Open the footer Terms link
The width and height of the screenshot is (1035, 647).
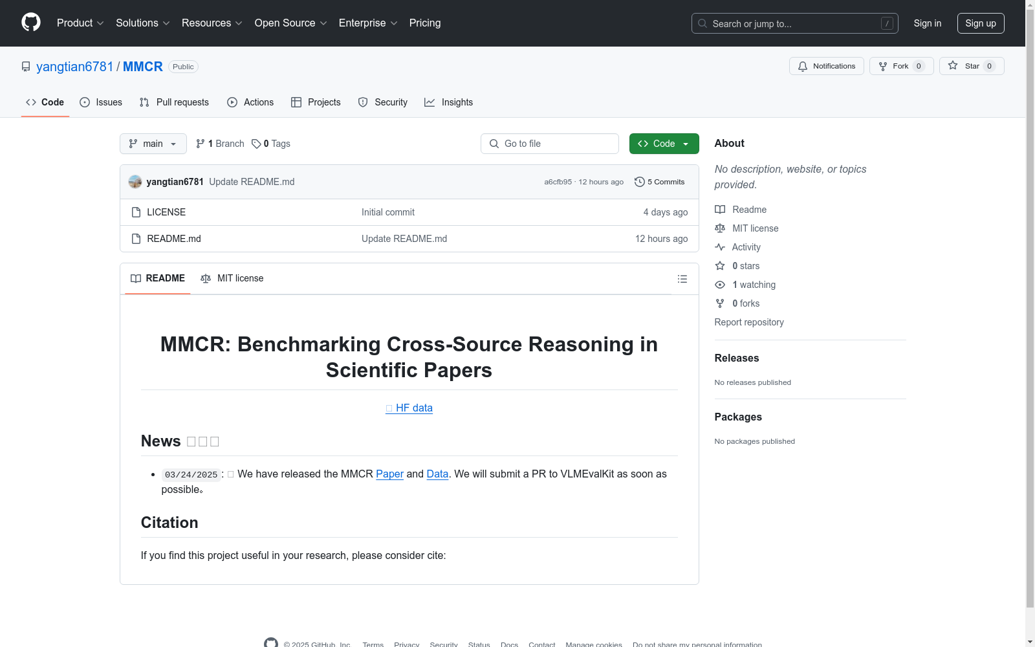pyautogui.click(x=373, y=644)
